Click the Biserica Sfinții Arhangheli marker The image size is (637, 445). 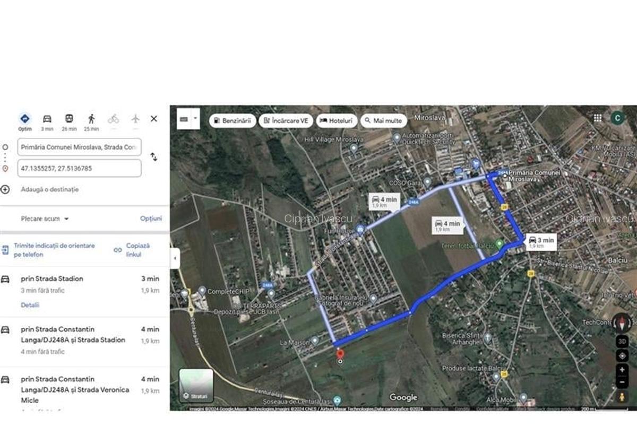click(487, 337)
